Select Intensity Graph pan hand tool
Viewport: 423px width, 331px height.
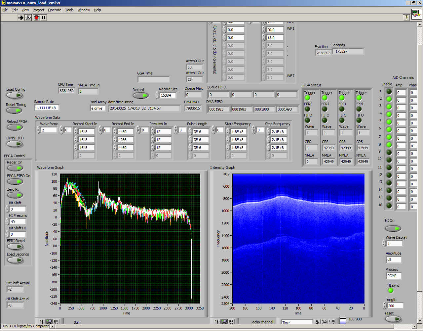pos(231,321)
